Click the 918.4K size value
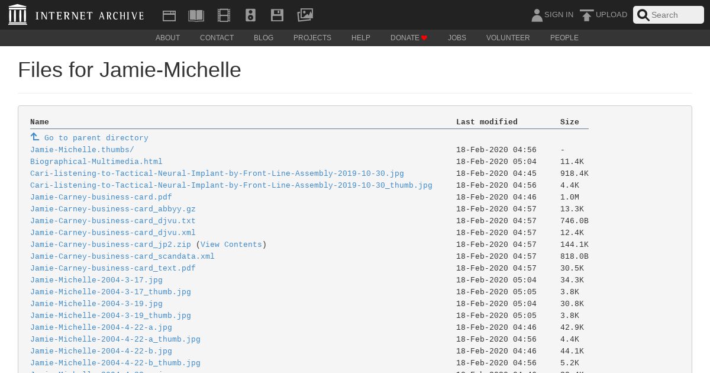 pos(575,173)
